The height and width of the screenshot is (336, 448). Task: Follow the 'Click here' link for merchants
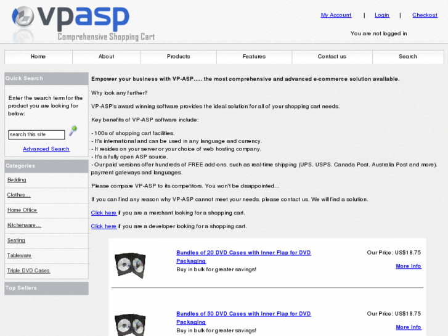(104, 213)
